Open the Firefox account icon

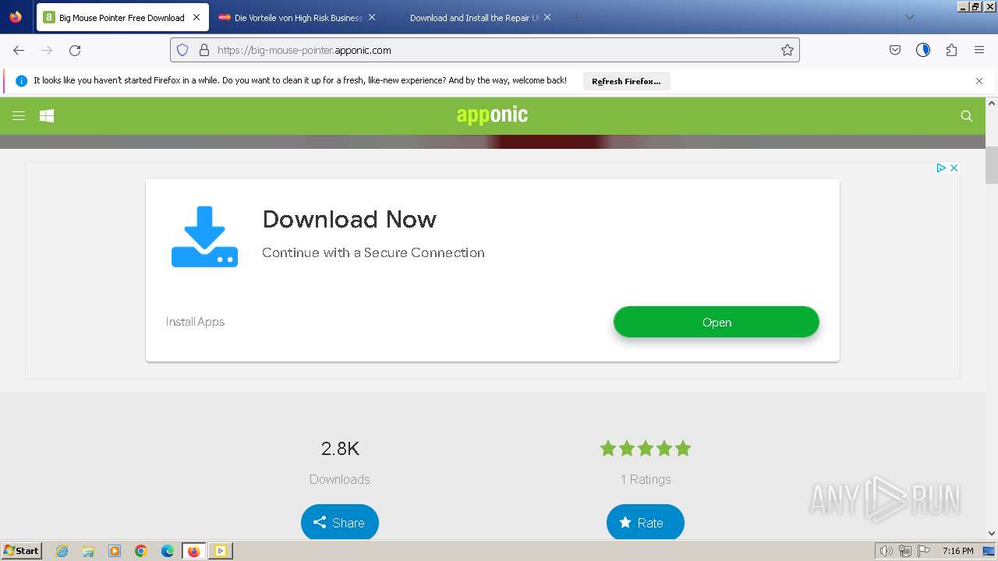(923, 50)
